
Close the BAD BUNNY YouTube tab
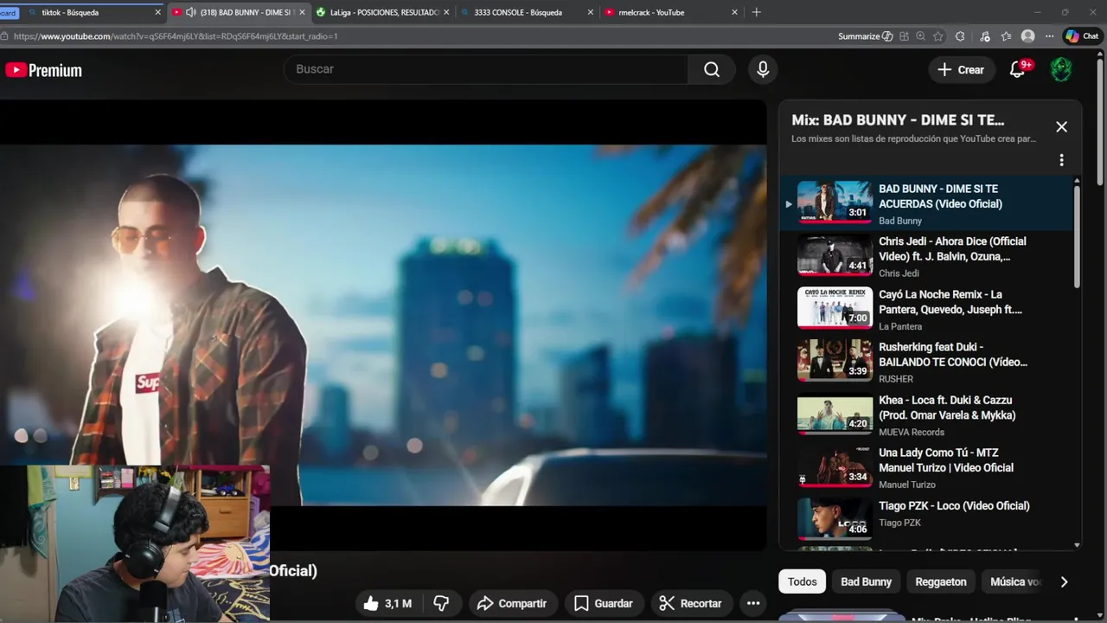pyautogui.click(x=302, y=12)
